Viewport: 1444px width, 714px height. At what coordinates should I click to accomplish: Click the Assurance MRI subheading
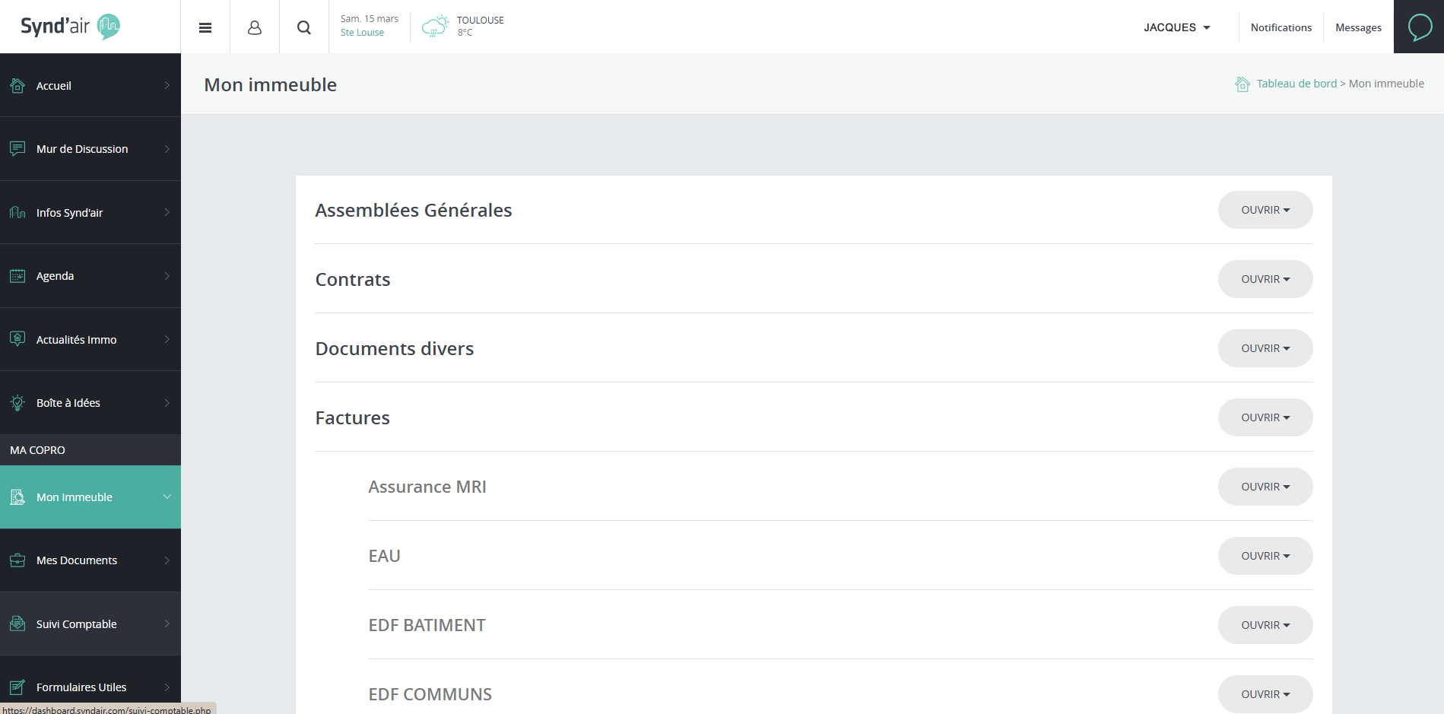coord(427,487)
